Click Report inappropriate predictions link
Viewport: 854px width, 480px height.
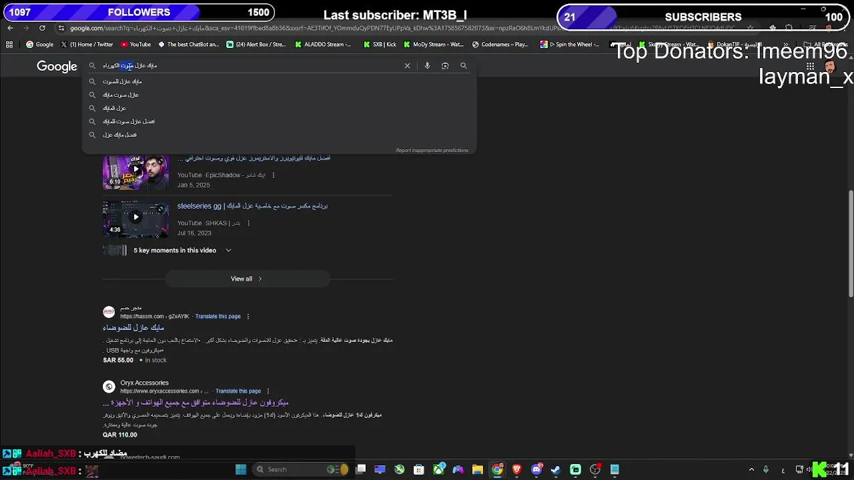pyautogui.click(x=432, y=150)
